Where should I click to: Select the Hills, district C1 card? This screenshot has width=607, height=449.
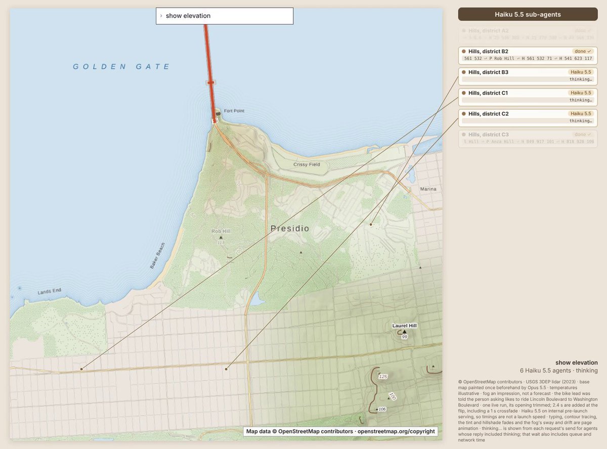[x=528, y=97]
